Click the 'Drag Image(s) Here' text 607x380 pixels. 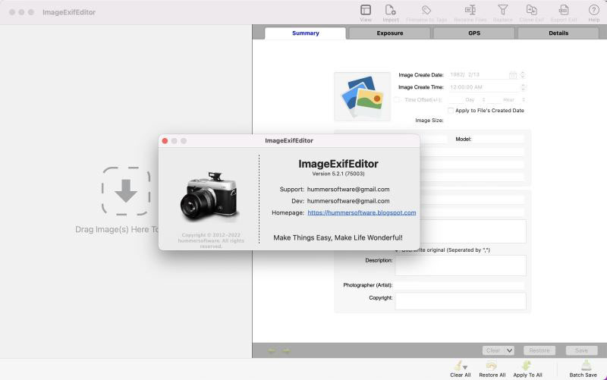(x=117, y=230)
